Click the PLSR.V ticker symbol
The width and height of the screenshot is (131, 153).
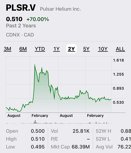21,8
